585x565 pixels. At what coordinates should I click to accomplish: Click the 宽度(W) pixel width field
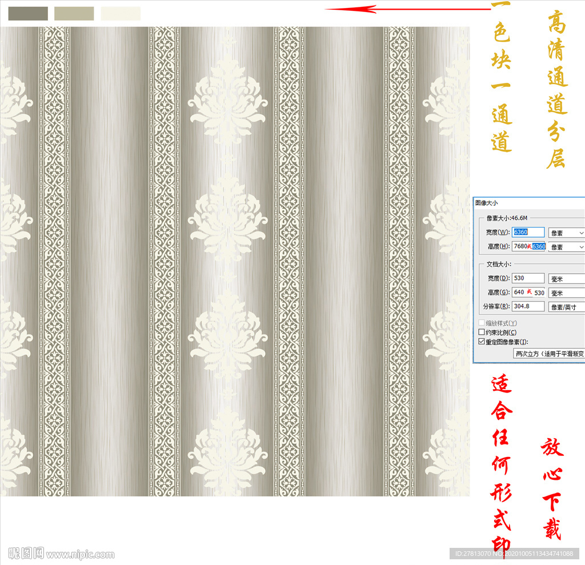tap(528, 232)
